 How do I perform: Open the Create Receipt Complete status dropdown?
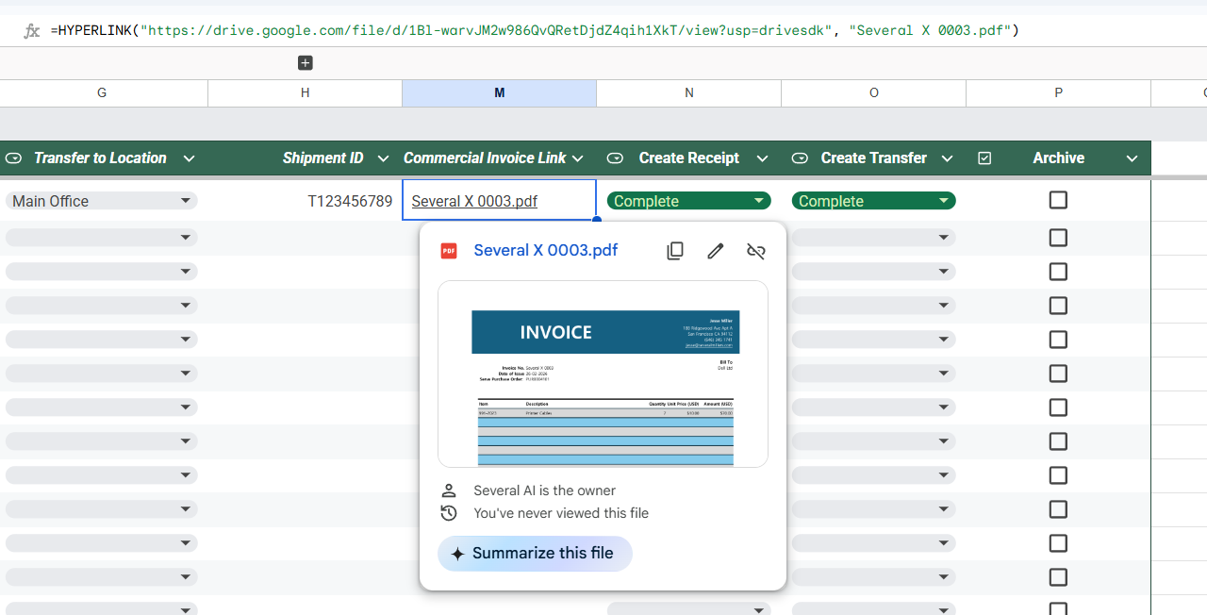(x=688, y=201)
